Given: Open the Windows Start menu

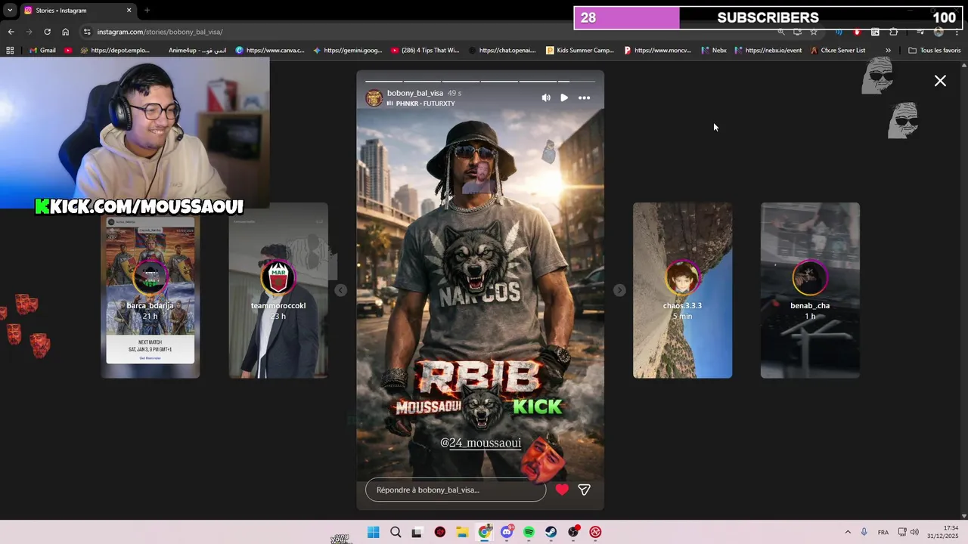Looking at the screenshot, I should click(x=373, y=532).
